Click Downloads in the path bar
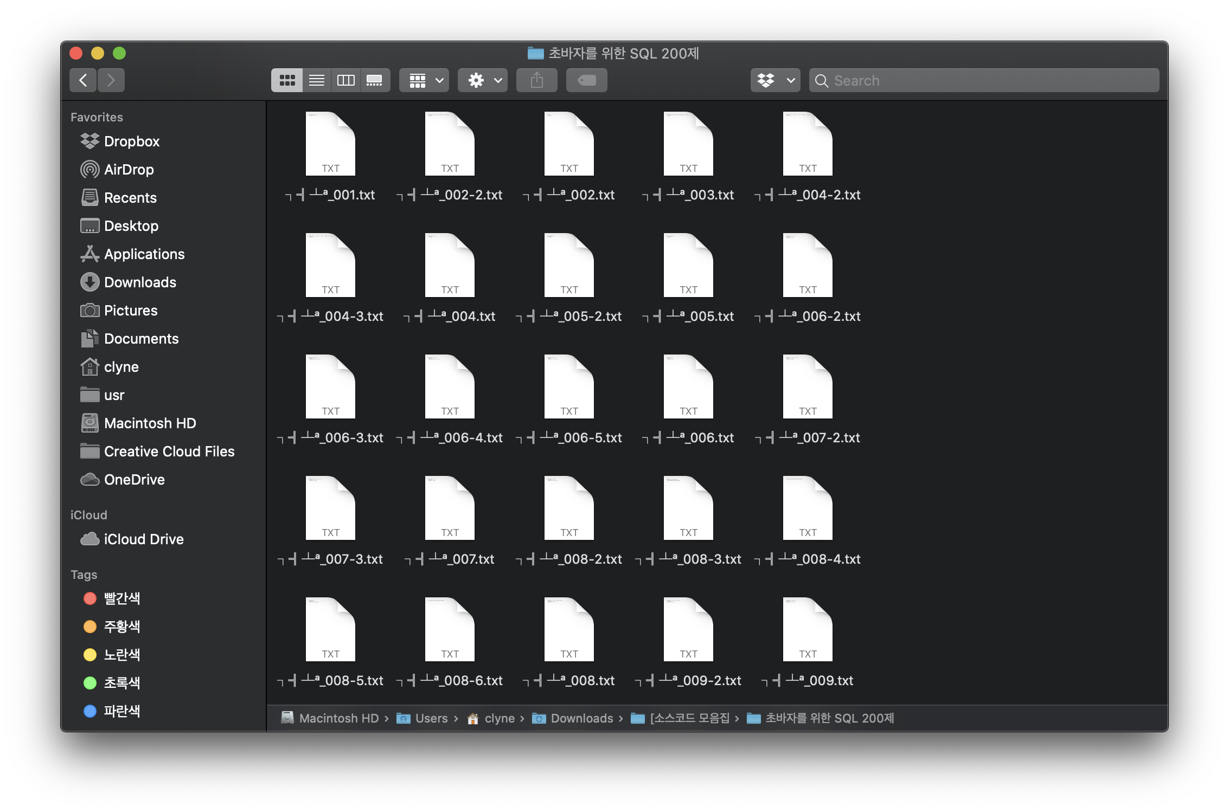Image resolution: width=1229 pixels, height=812 pixels. [x=581, y=718]
